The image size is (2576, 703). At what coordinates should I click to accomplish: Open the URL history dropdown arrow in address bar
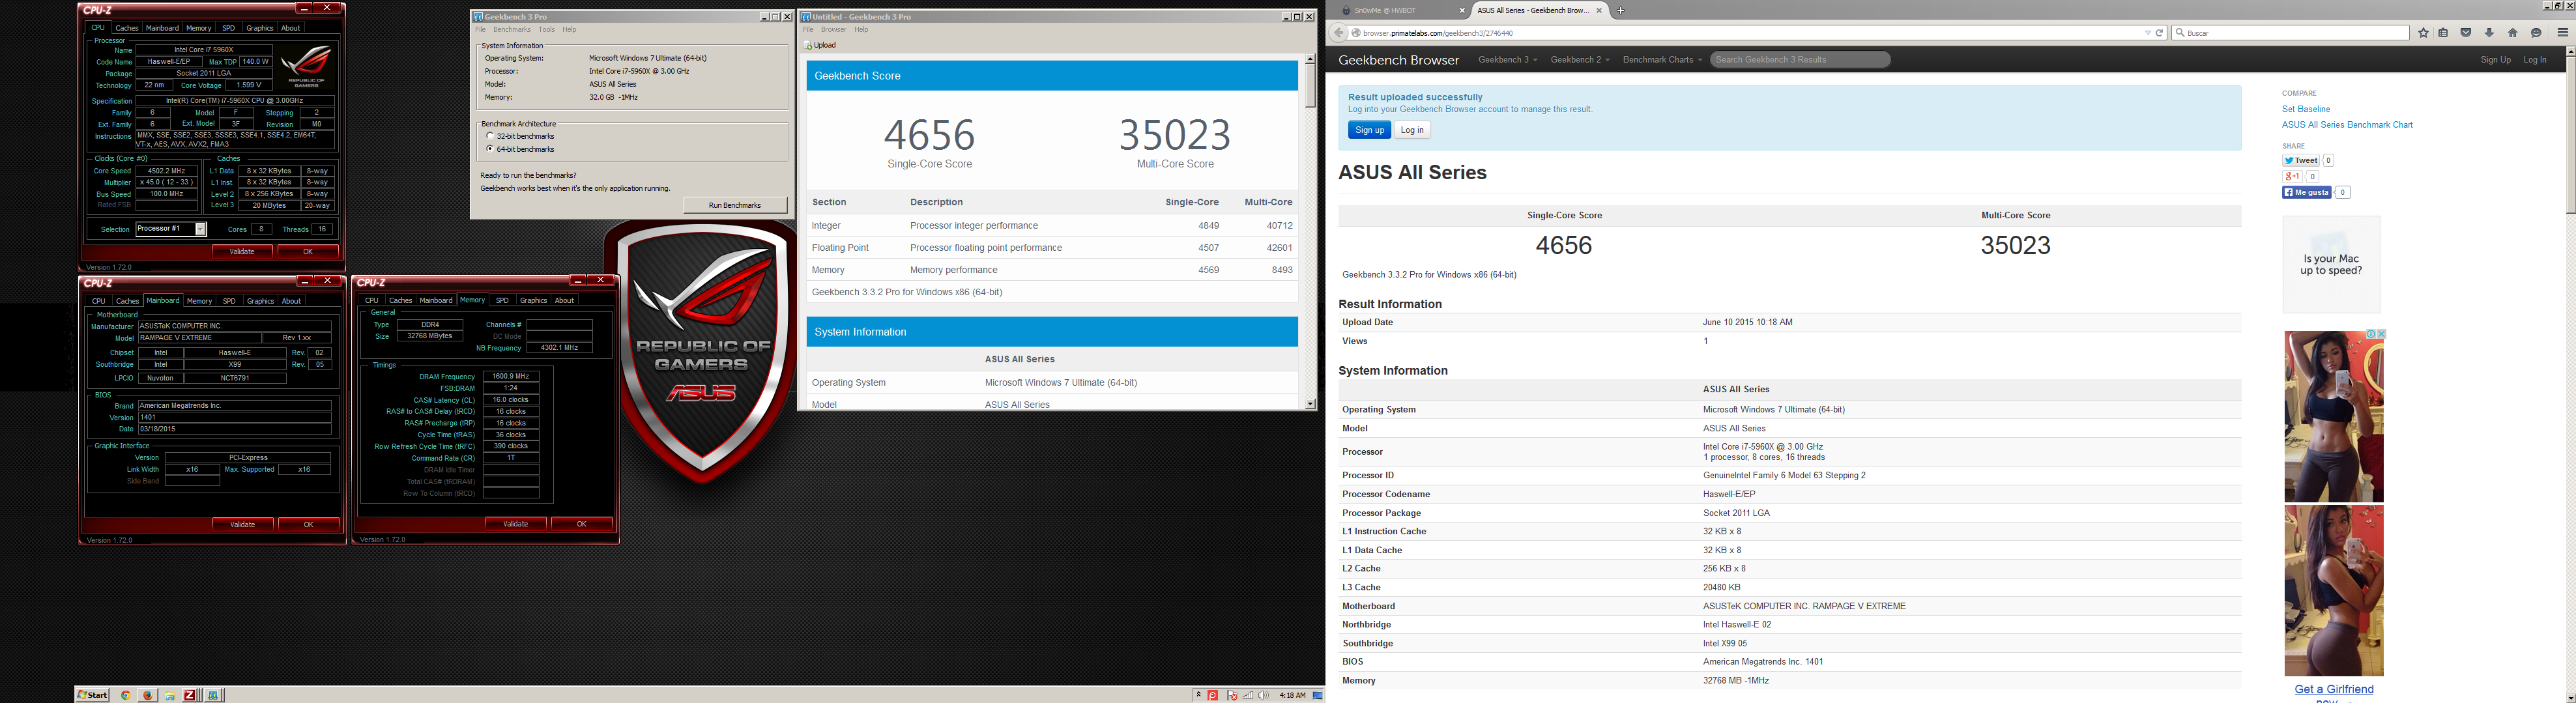click(x=2147, y=33)
